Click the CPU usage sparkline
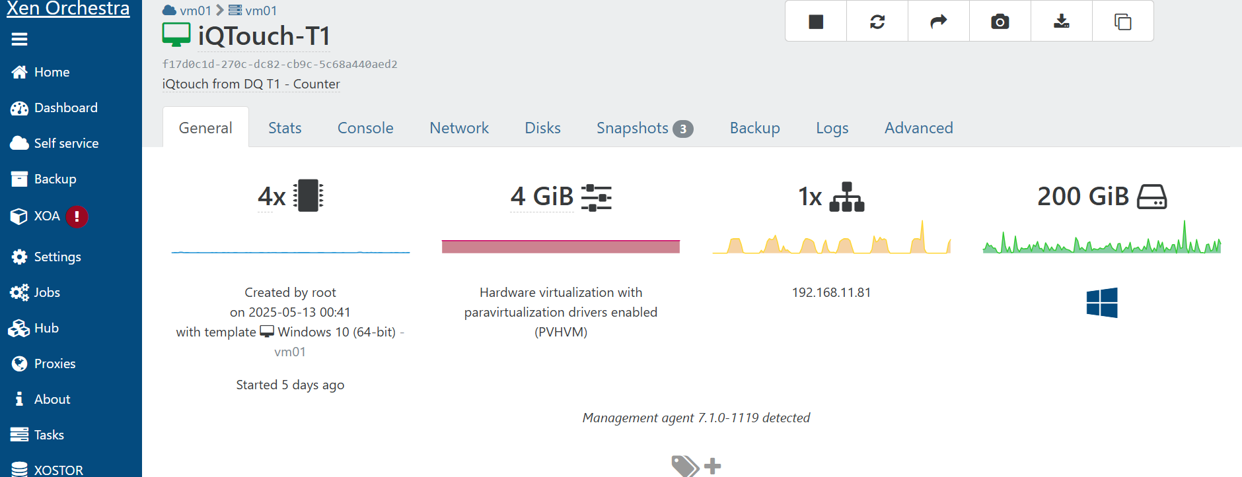Image resolution: width=1242 pixels, height=477 pixels. coord(291,251)
